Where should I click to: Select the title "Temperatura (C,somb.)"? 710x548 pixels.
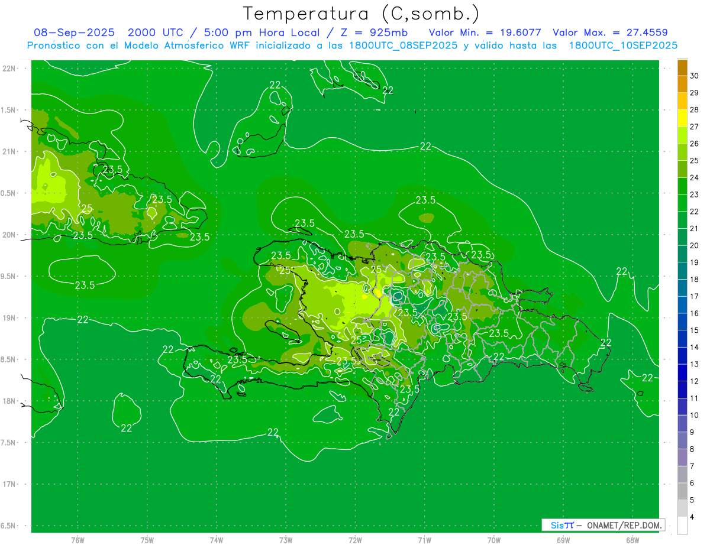pyautogui.click(x=361, y=14)
